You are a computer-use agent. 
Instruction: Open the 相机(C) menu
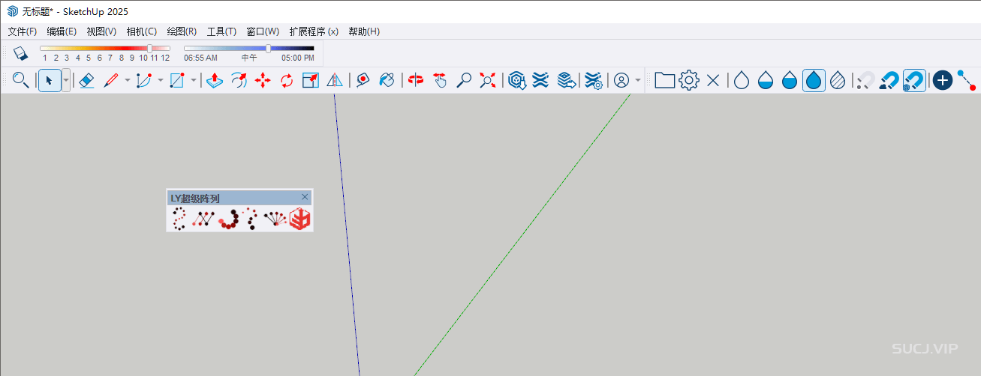click(x=142, y=31)
